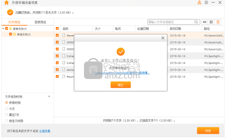The height and width of the screenshot is (138, 225).
Task: Select the 最近7天 radio button
Action: [x=7, y=115]
